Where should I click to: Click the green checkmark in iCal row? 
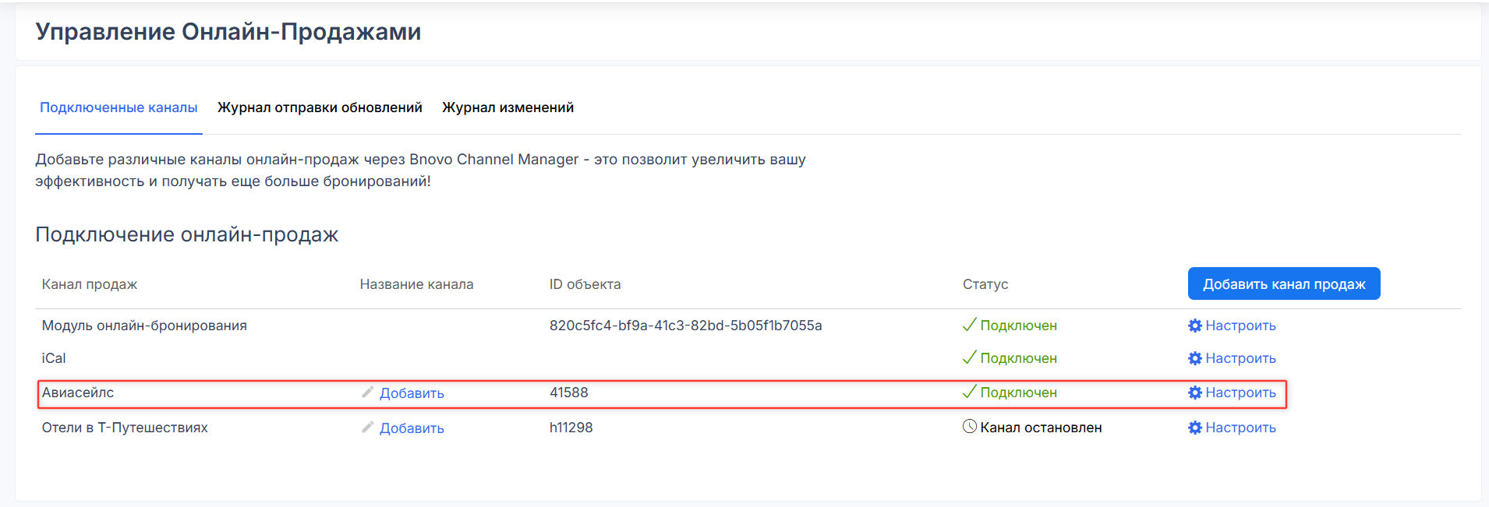(x=969, y=357)
